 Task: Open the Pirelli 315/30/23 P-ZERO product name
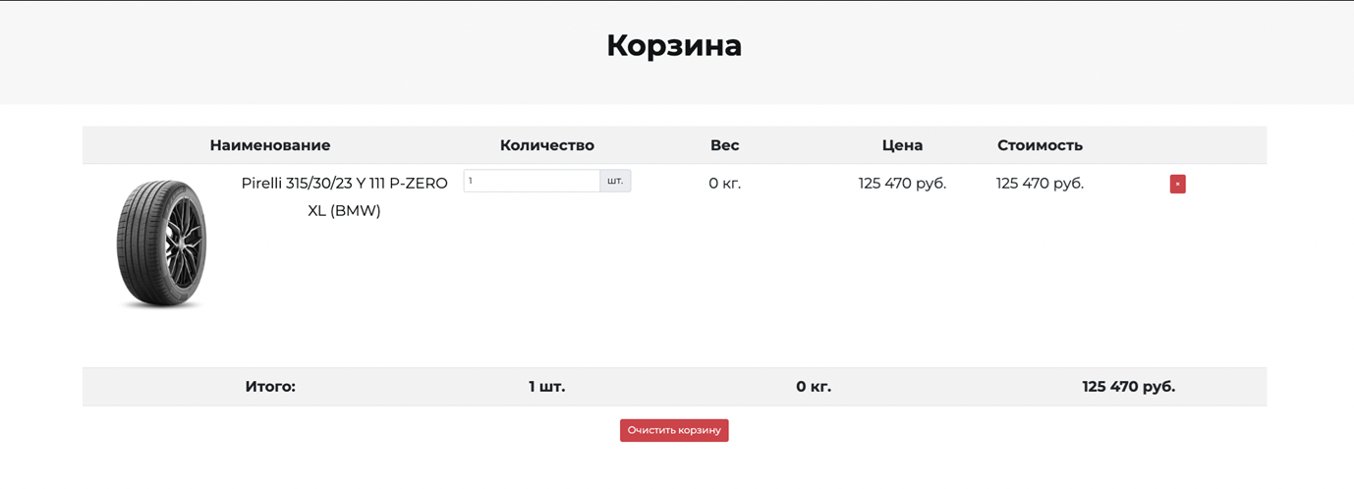[x=344, y=184]
